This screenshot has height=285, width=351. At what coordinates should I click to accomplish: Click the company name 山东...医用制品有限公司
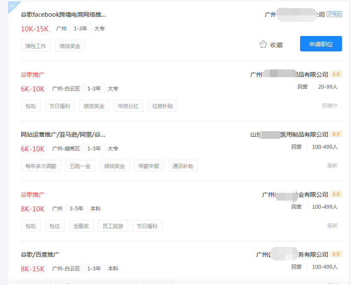point(289,135)
